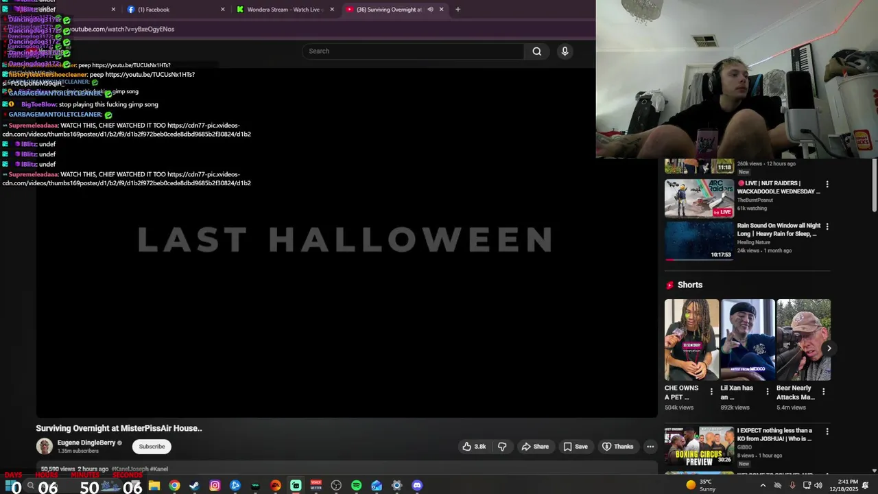Open File Explorer from the taskbar
Screen dimensions: 878x494
[x=154, y=486]
